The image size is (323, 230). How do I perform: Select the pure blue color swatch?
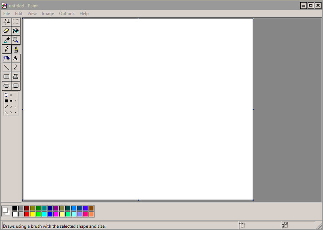pos(50,214)
